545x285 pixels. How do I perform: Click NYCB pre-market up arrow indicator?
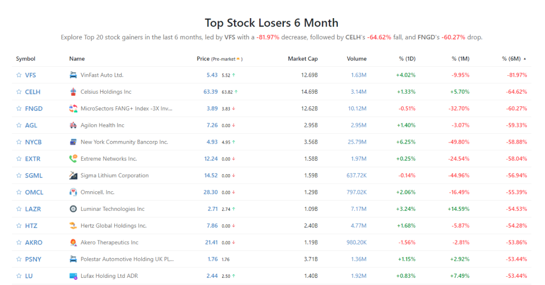234,142
